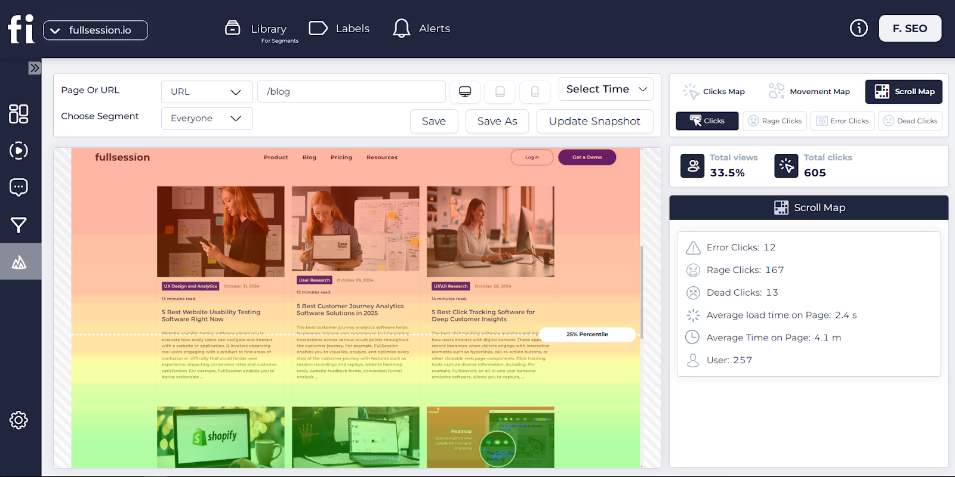Click the Average Time on Page clock icon
955x477 pixels.
coord(692,337)
